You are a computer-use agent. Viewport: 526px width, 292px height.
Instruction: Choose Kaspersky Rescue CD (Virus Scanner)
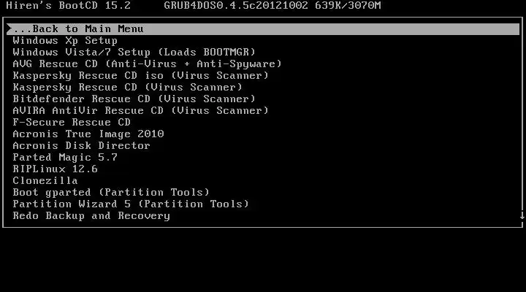coord(127,87)
